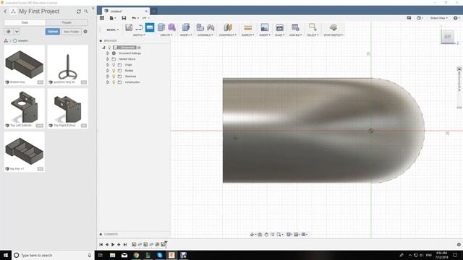Screen dimensions: 463x260
Task: Open the Model workspace dropdown
Action: pyautogui.click(x=113, y=30)
